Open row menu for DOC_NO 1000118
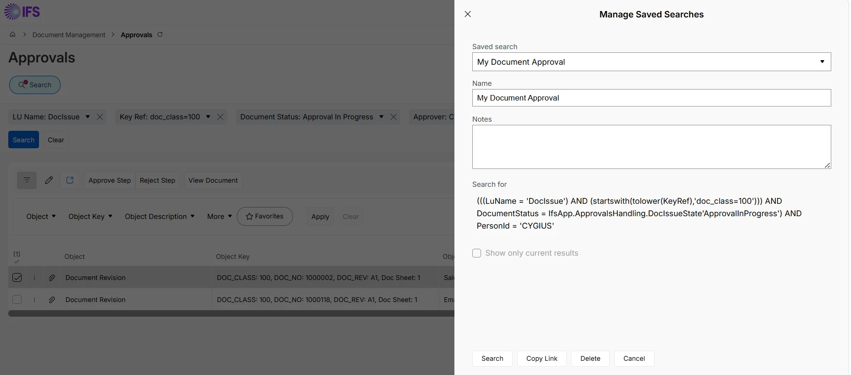This screenshot has height=375, width=851. click(34, 300)
